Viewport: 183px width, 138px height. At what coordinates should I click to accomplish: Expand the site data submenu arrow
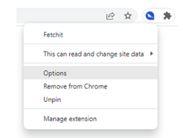click(152, 54)
